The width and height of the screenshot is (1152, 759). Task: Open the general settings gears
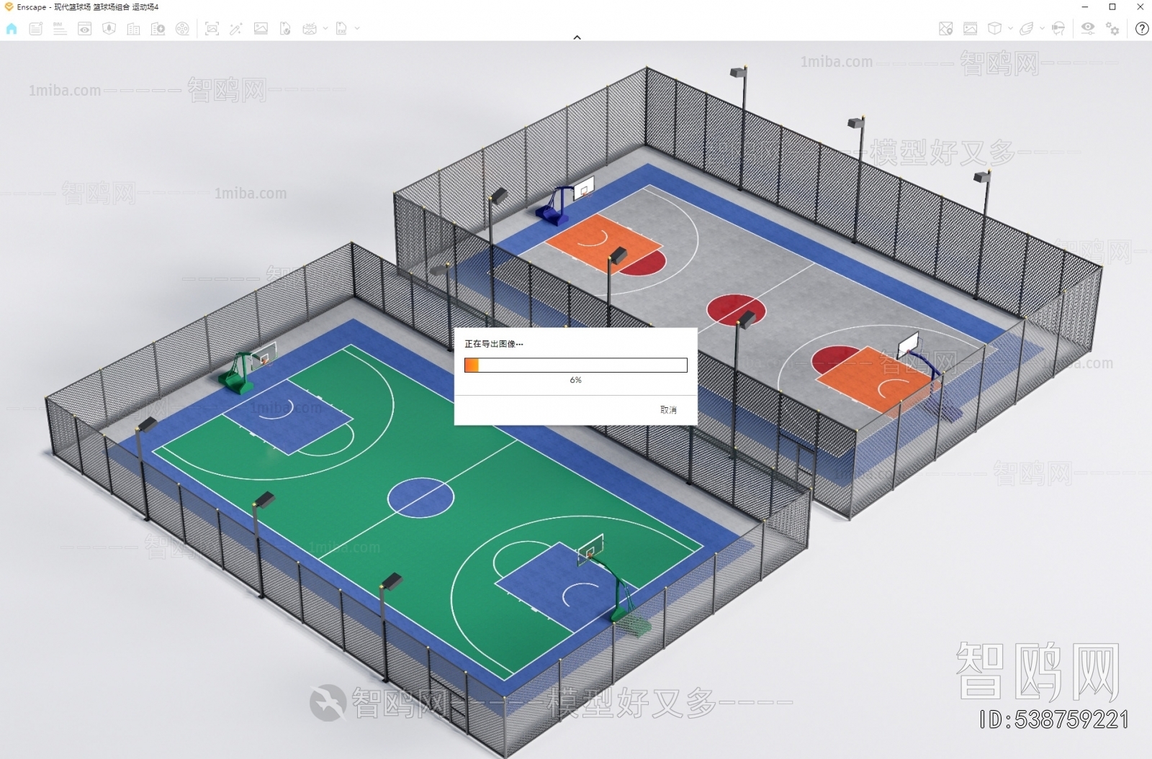tap(1113, 29)
